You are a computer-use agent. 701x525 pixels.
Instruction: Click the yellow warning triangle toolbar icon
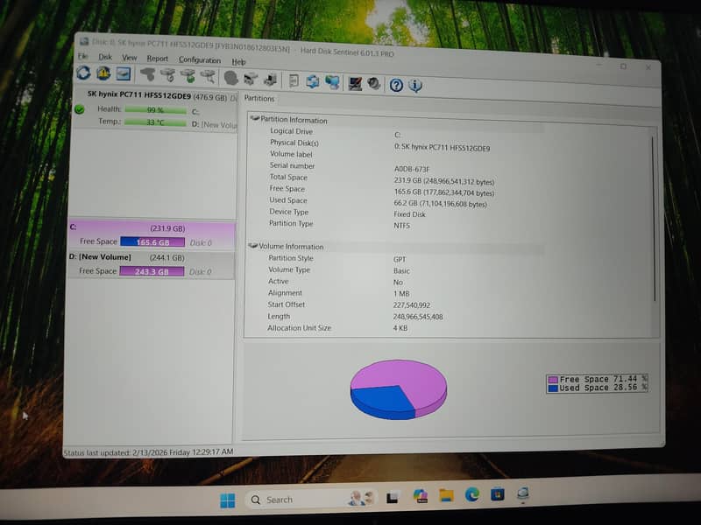(103, 74)
